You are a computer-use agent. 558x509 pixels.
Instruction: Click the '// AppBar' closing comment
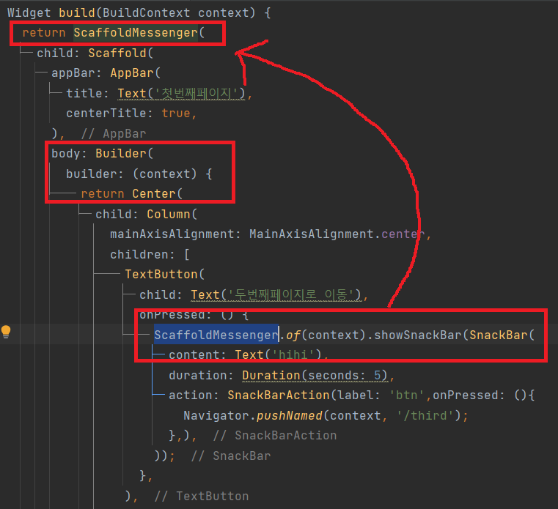click(x=114, y=133)
